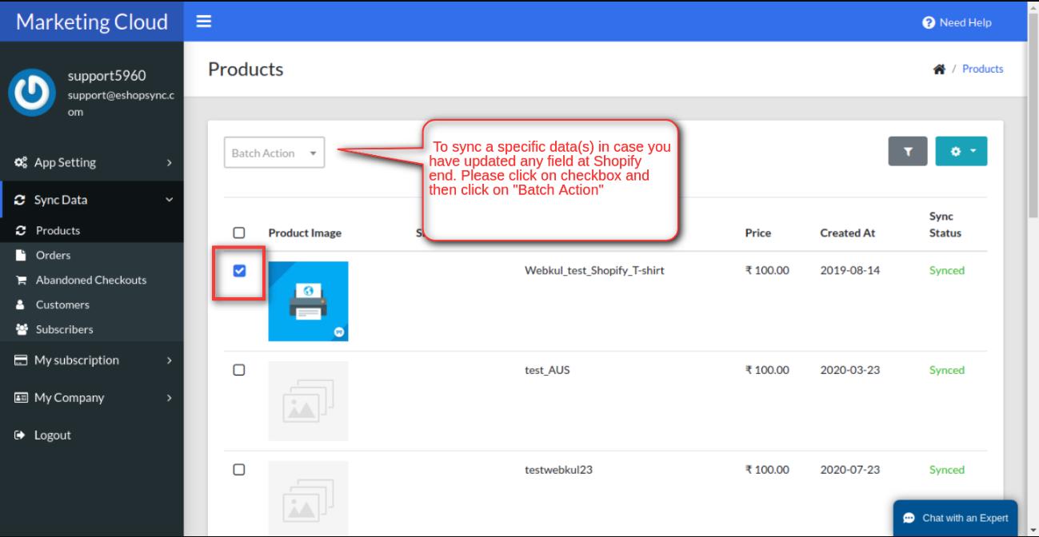Screen dimensions: 1039x537
Task: Click the Products sync icon in sidebar
Action: click(22, 230)
